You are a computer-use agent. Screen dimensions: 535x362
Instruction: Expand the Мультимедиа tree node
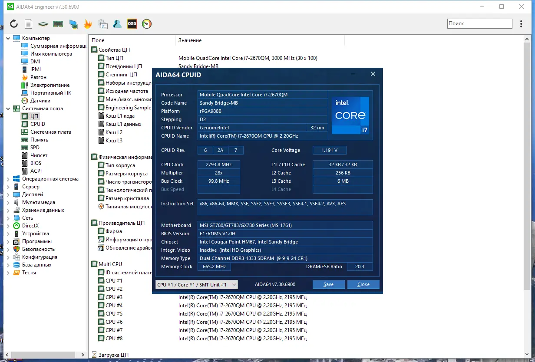point(8,202)
